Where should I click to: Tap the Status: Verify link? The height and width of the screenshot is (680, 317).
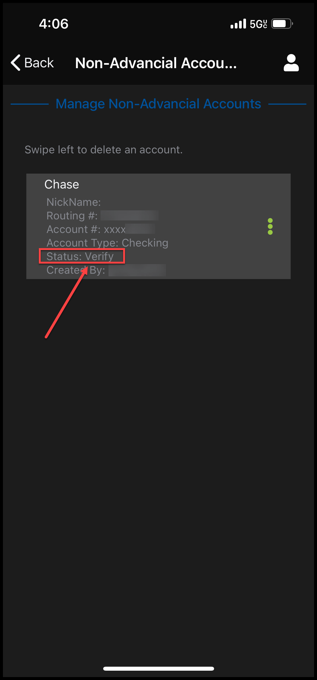coord(80,256)
